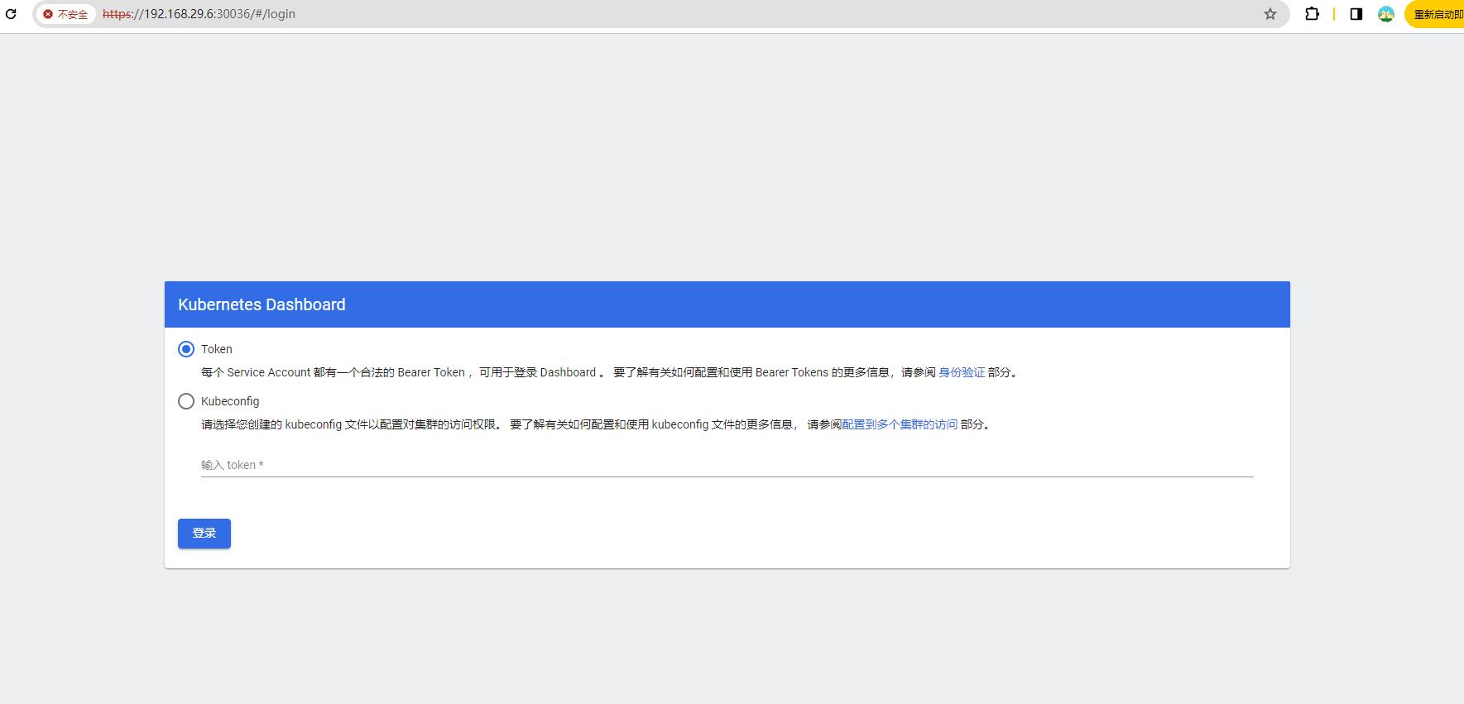1464x704 pixels.
Task: Reload the page with the refresh icon
Action: [x=11, y=14]
